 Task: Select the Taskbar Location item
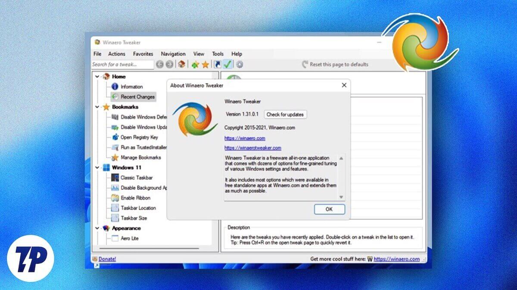tap(138, 208)
